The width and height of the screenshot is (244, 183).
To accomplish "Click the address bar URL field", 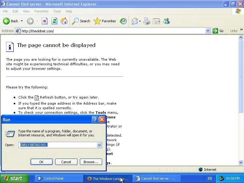I will coord(113,31).
